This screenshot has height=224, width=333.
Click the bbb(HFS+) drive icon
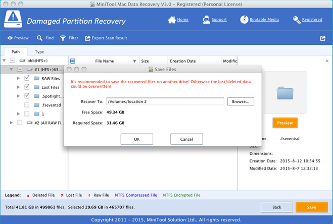click(23, 61)
